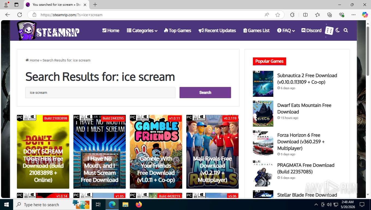371x210 pixels.
Task: Open Stellar Blade Free Download link
Action: 307,195
